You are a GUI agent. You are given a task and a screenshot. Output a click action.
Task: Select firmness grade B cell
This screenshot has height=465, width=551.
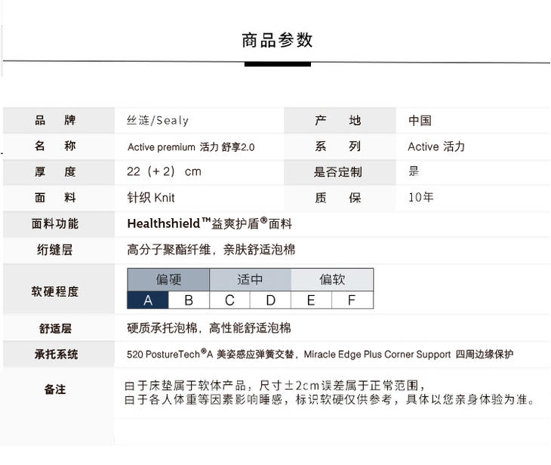coord(189,300)
